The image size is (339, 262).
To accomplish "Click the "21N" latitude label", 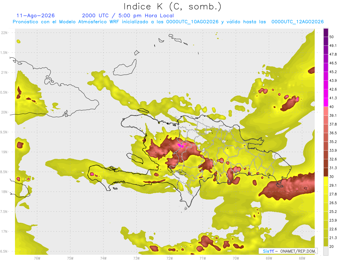I will 5,72.
